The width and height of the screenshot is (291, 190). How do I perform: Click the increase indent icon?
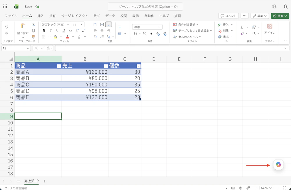(102, 37)
